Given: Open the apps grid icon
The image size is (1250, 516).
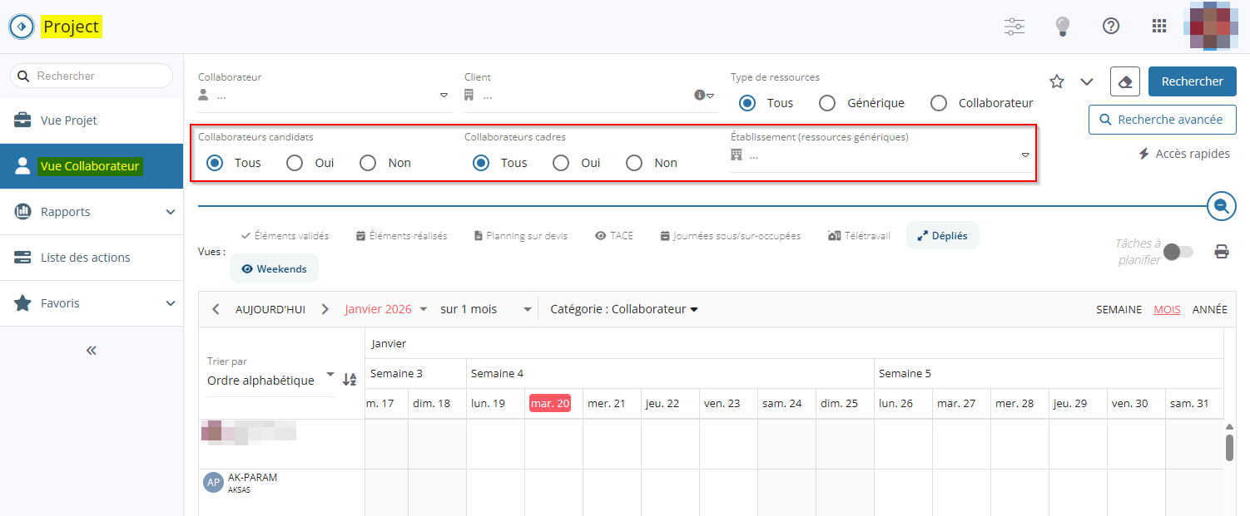Looking at the screenshot, I should click(1158, 26).
